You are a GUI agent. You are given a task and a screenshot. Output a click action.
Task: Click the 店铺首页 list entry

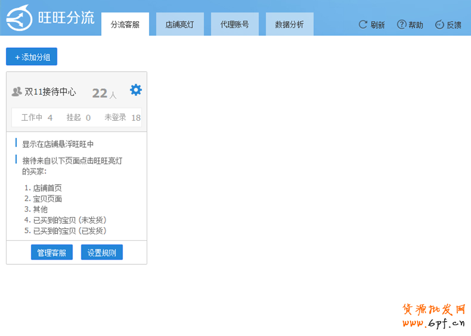[47, 188]
